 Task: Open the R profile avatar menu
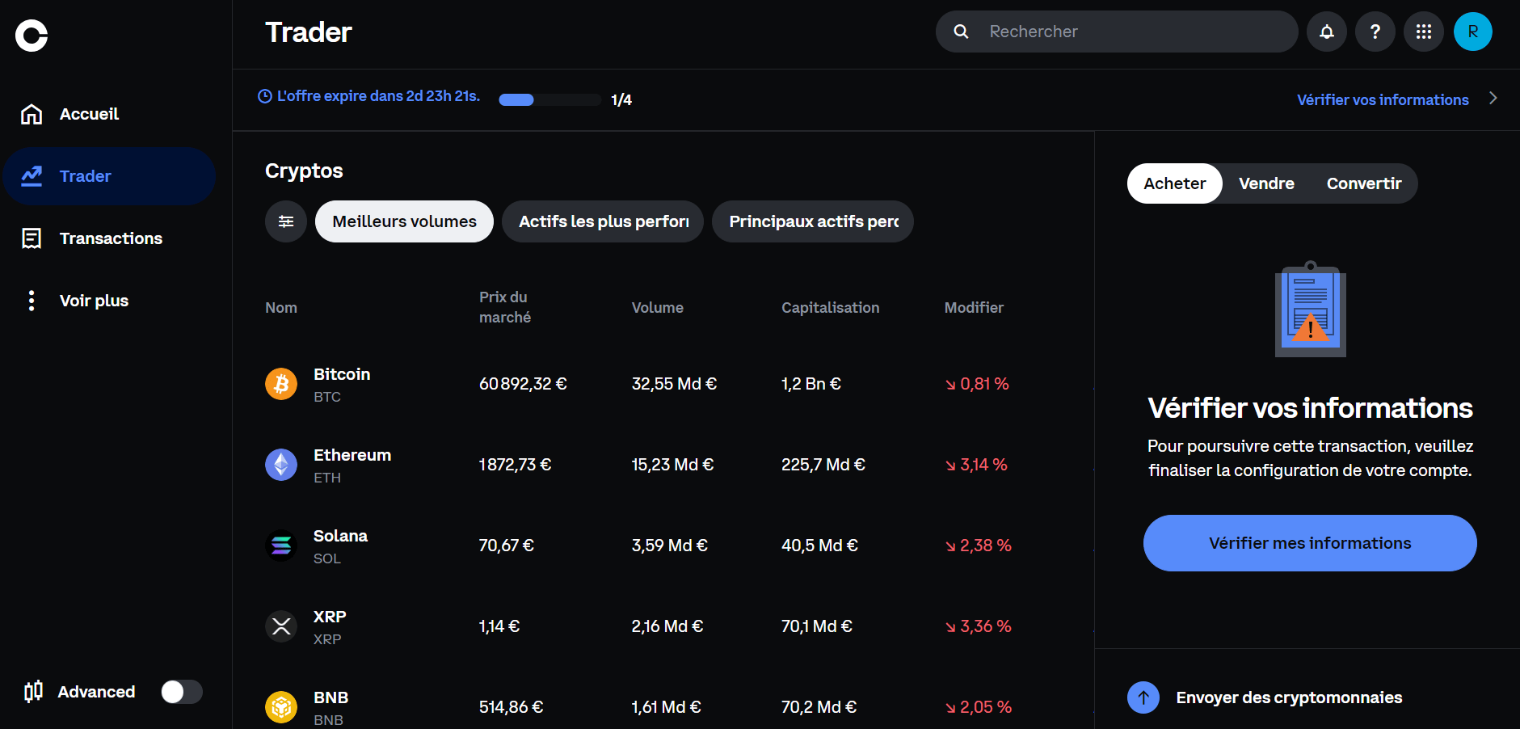pos(1472,31)
